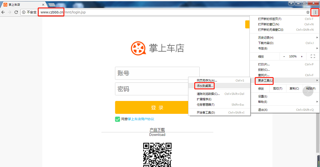
Task: Toggle the agreement checkbox 同意
Action: [x=118, y=119]
